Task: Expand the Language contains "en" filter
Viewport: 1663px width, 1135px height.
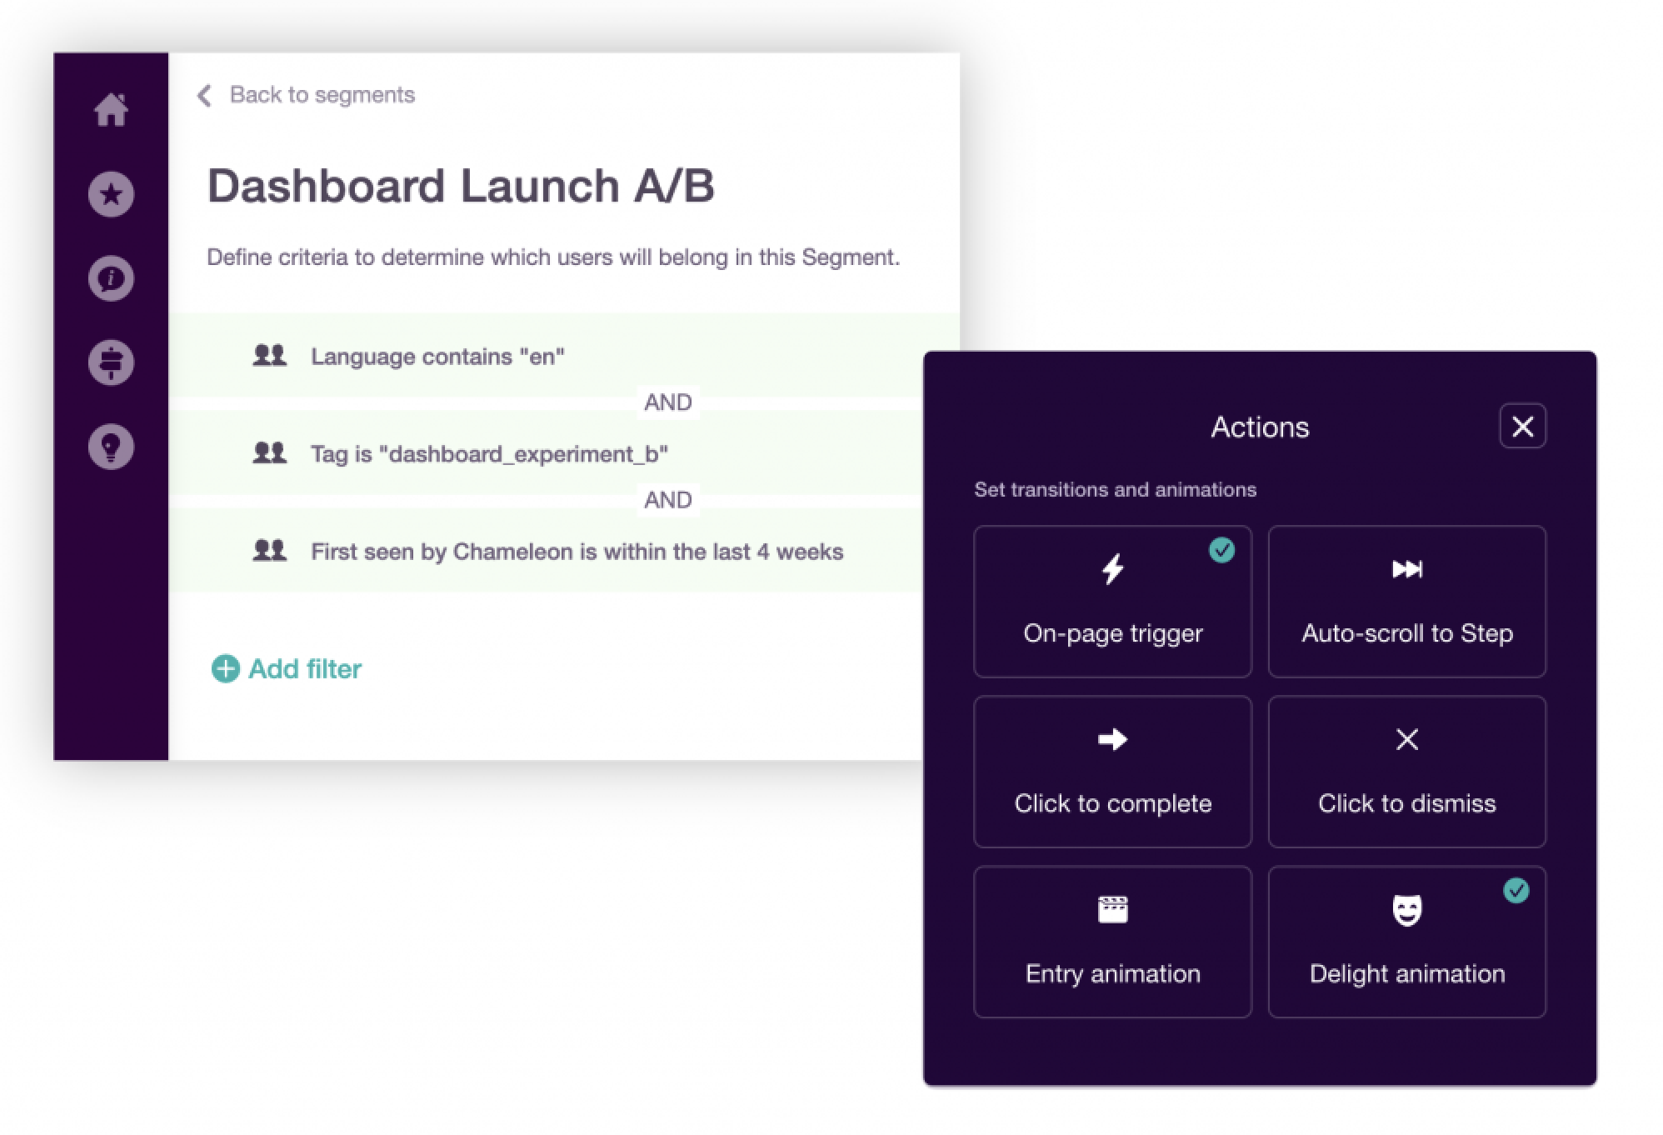Action: [437, 357]
